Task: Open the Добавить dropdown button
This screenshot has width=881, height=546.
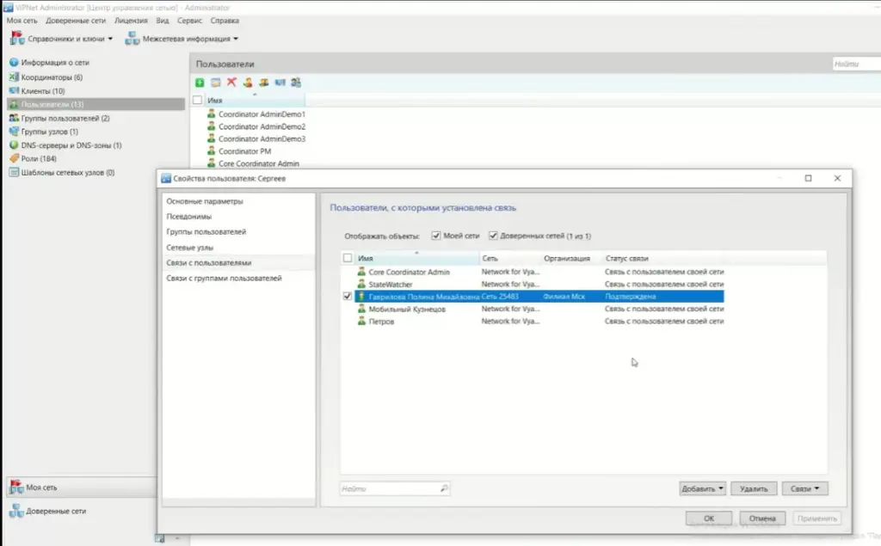Action: coord(702,488)
